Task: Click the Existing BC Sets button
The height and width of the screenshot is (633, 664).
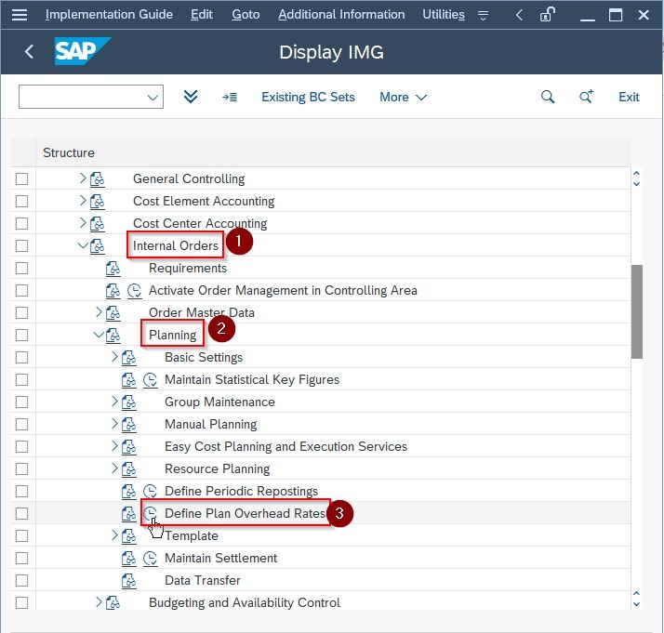Action: point(308,97)
